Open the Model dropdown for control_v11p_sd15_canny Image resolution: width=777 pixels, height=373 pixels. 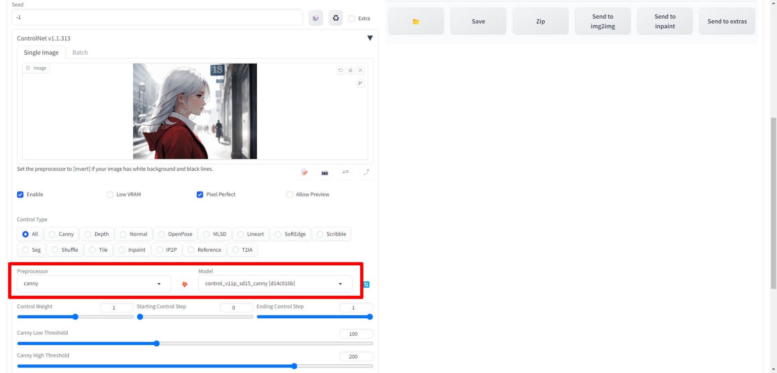275,284
